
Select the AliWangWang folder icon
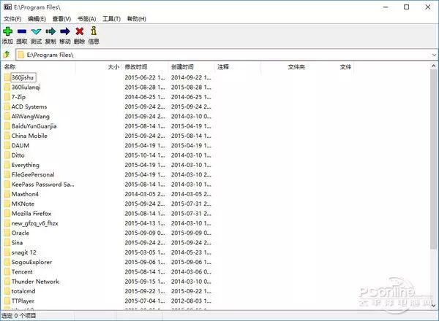tap(7, 117)
